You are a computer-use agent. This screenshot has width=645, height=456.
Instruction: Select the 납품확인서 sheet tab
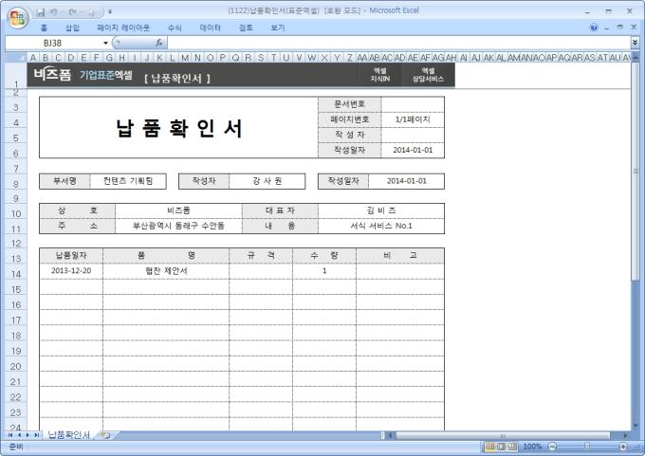68,435
